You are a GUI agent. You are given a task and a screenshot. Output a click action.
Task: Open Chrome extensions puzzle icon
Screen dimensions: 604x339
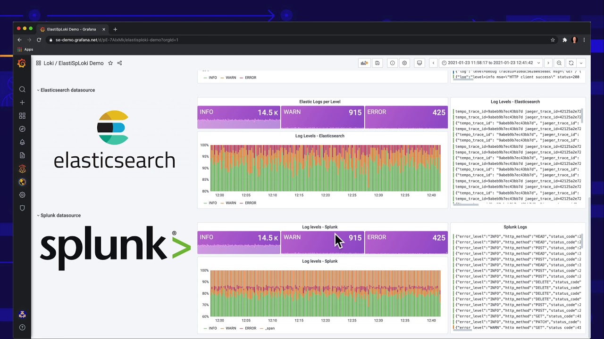point(564,40)
